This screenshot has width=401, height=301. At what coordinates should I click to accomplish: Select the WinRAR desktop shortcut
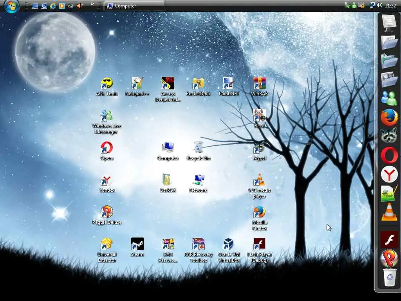tap(259, 87)
